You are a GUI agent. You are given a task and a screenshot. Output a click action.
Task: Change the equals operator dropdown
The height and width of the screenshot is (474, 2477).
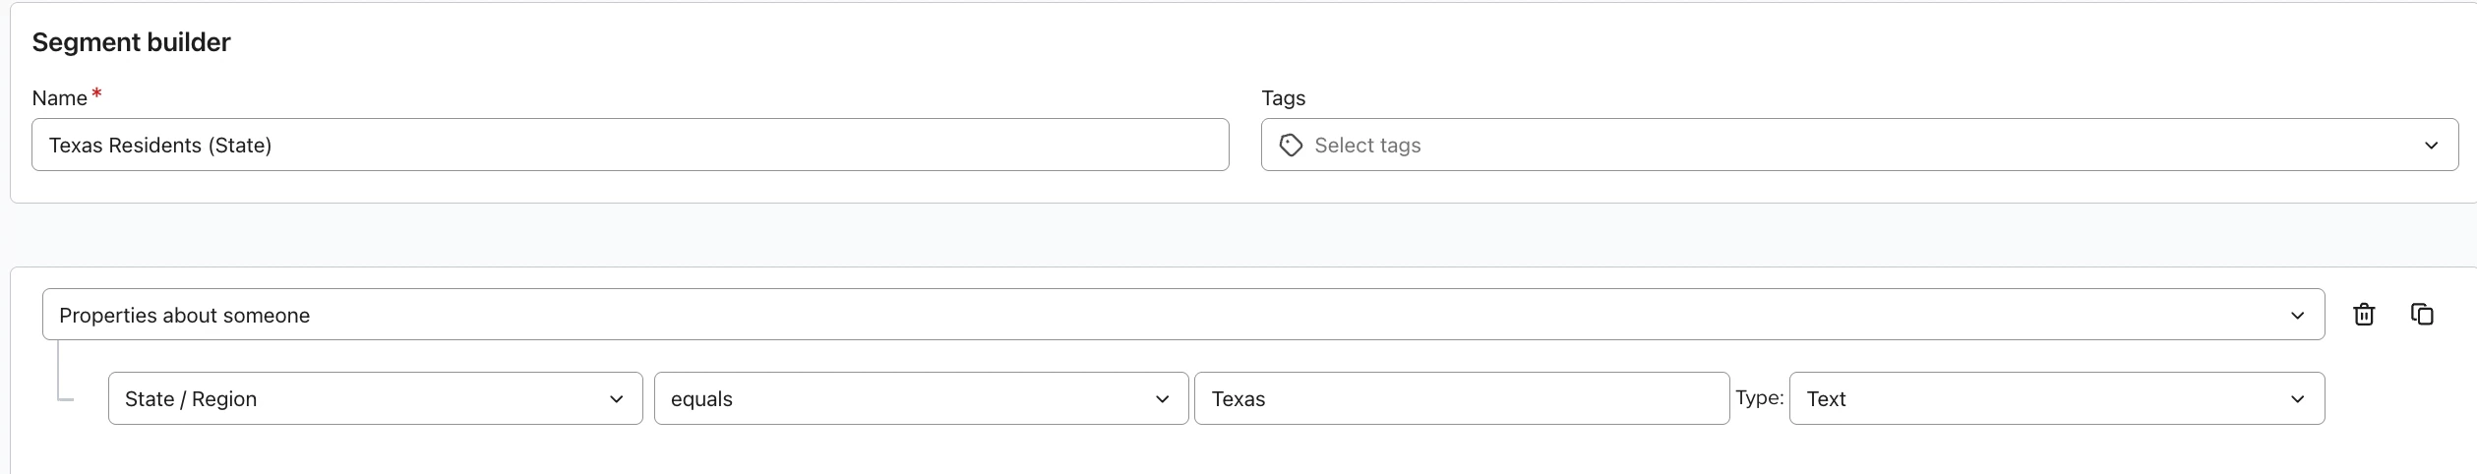point(921,398)
